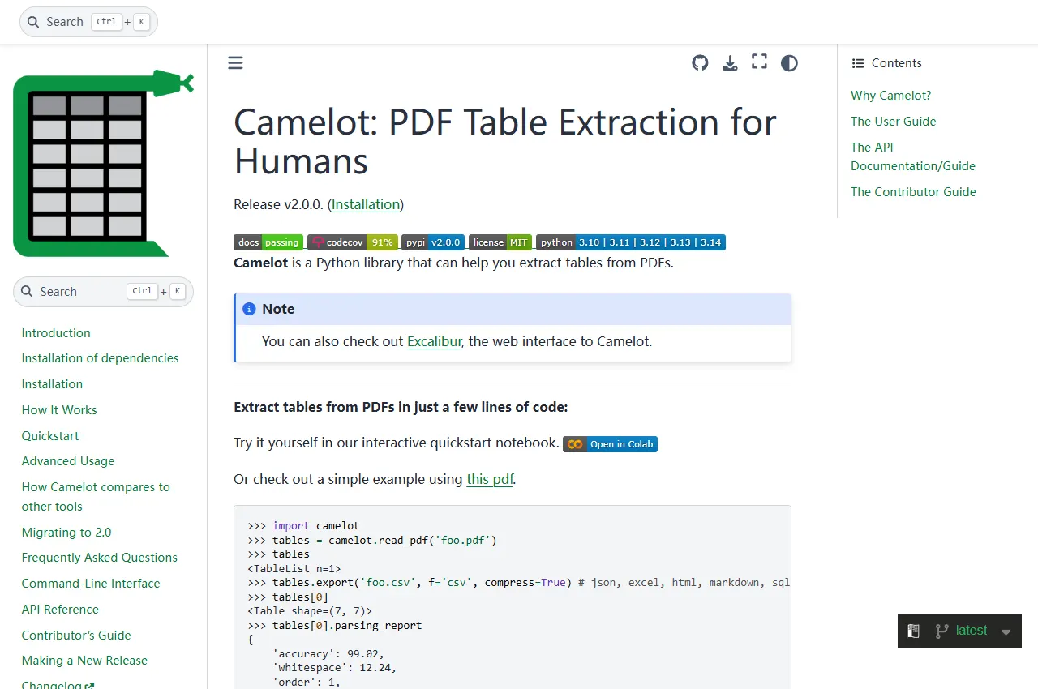Open the Excalibur link in the note
Screen dimensions: 1038x689
click(x=434, y=341)
